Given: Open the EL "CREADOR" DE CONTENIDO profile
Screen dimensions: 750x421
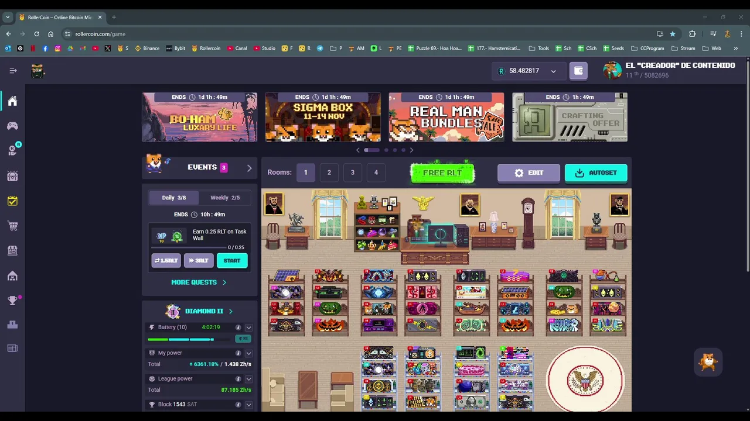Looking at the screenshot, I should (x=669, y=70).
